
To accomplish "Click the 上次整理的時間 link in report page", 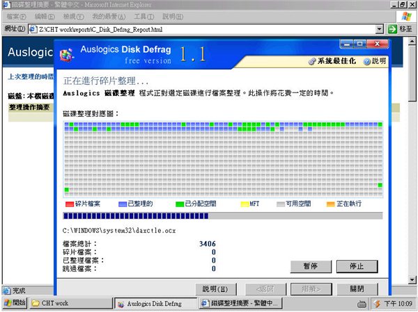I will pyautogui.click(x=31, y=77).
